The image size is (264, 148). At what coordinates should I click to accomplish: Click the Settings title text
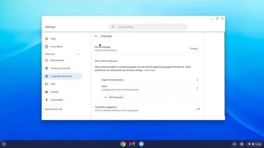pyautogui.click(x=50, y=27)
